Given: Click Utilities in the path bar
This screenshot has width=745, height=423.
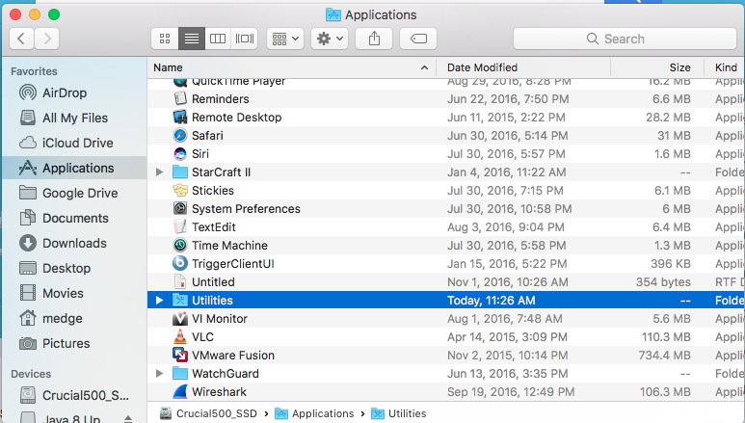Looking at the screenshot, I should coord(407,413).
